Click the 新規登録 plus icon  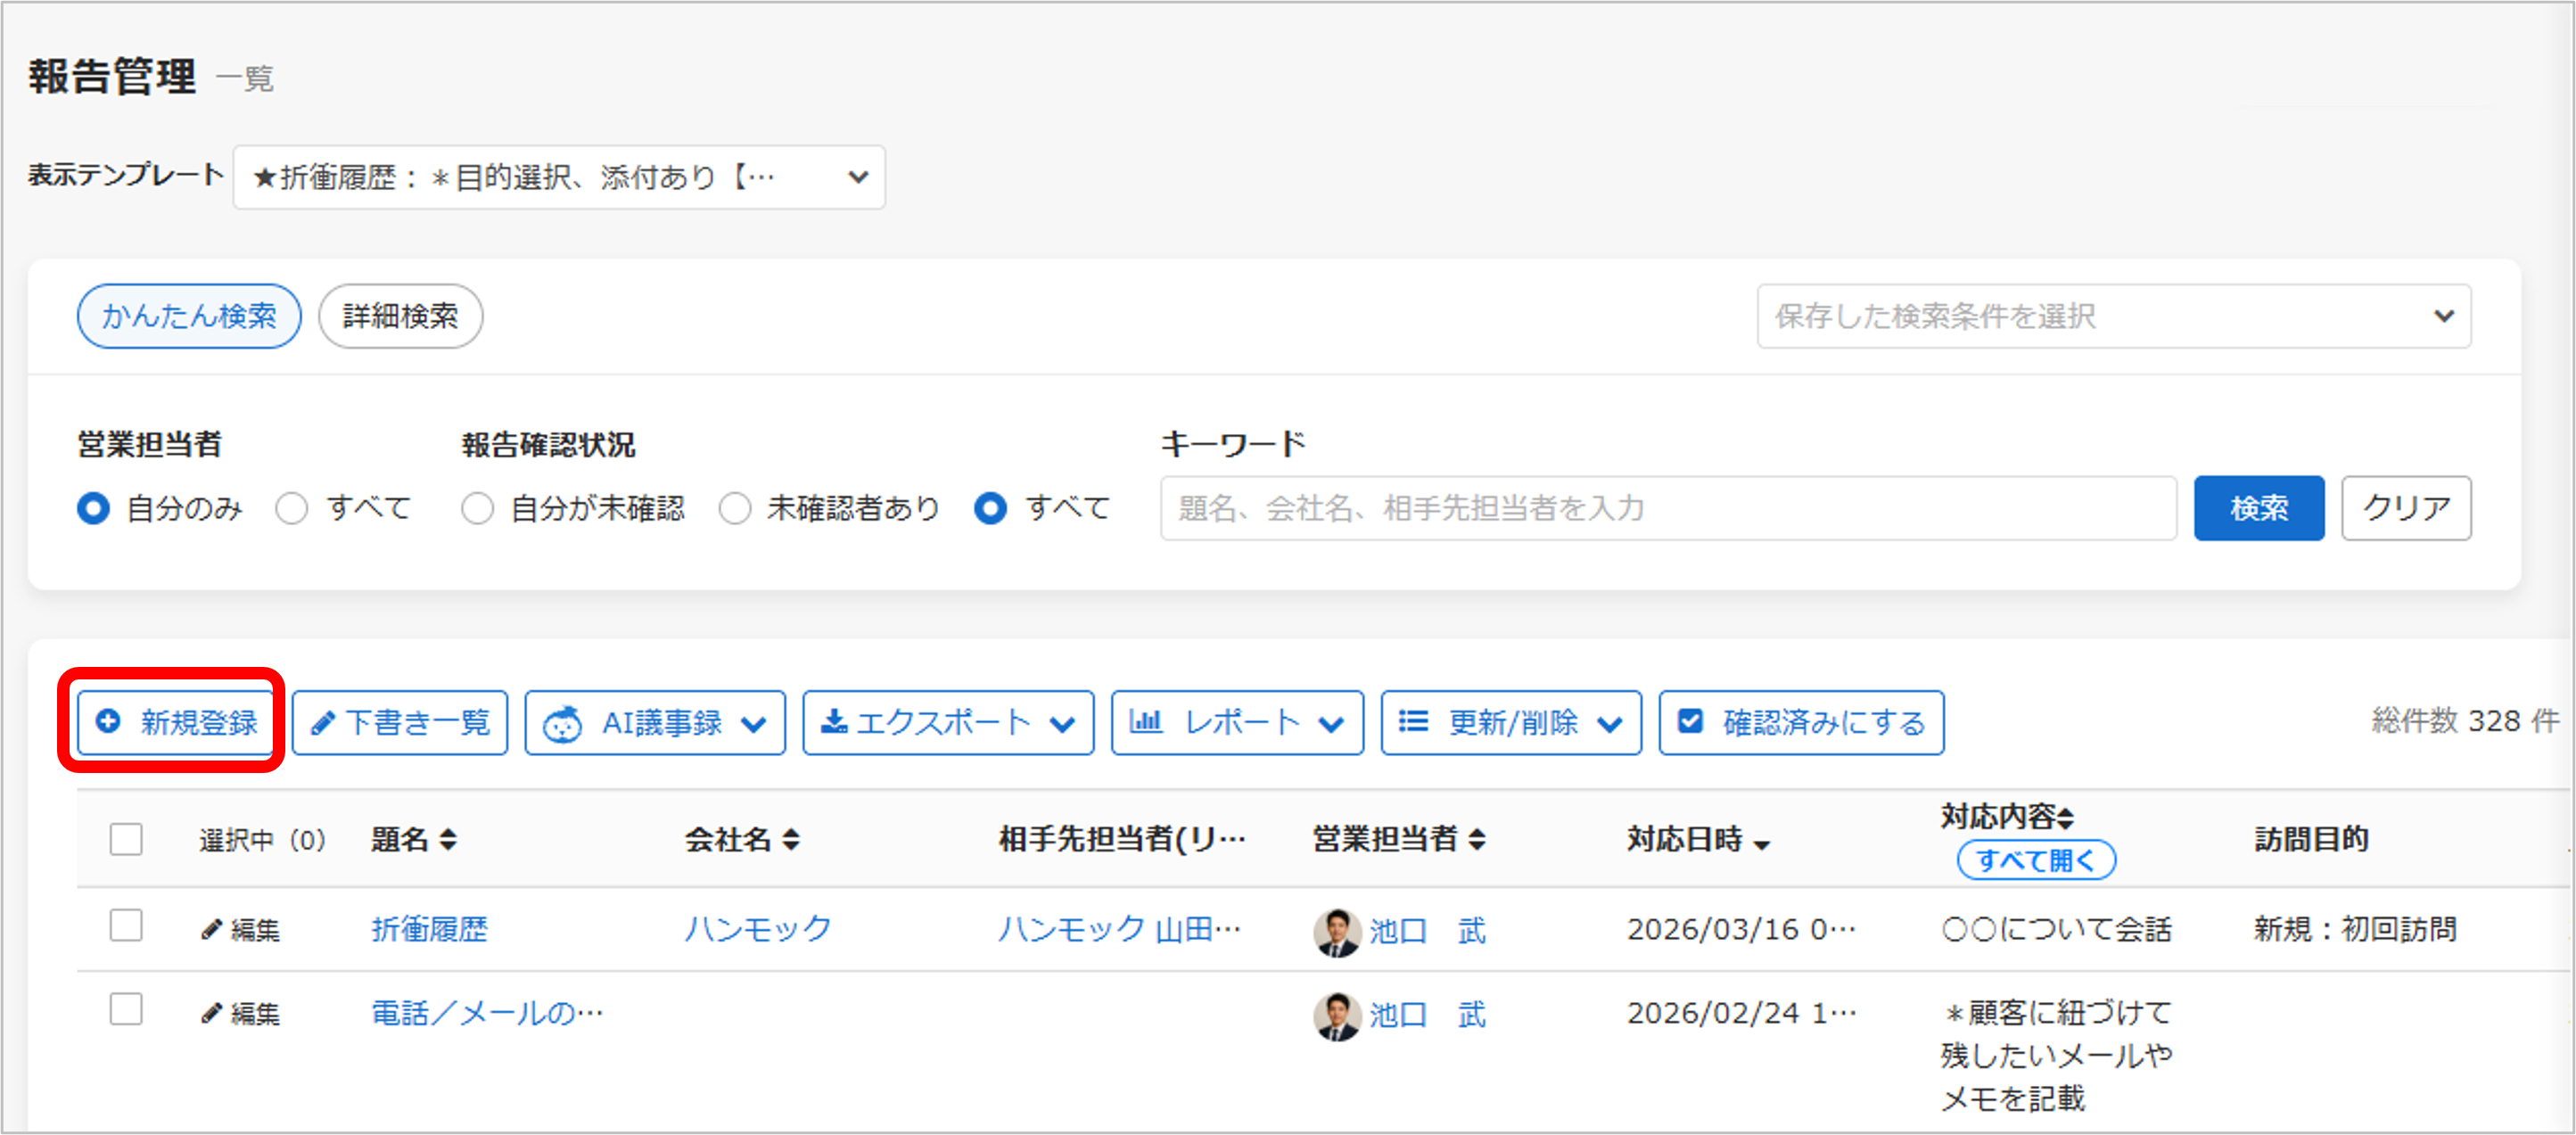(x=108, y=721)
